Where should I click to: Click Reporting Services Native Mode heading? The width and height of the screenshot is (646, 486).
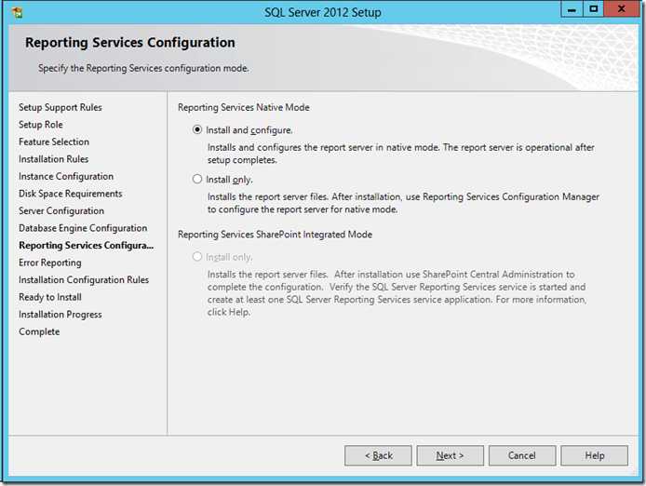pyautogui.click(x=244, y=108)
